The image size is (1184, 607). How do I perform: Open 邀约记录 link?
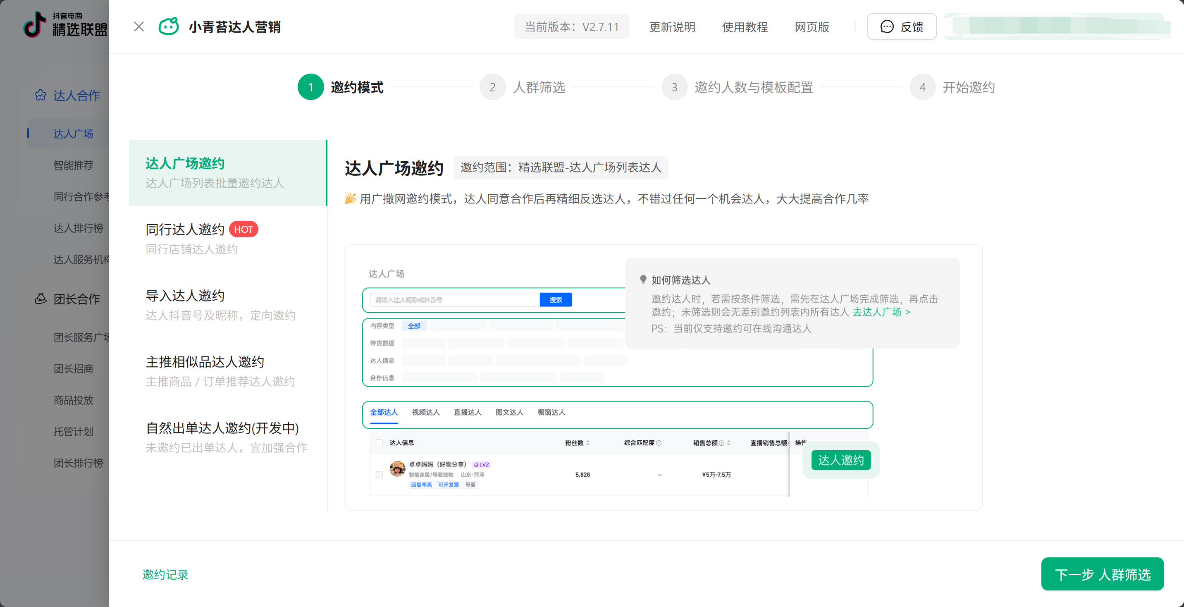coord(165,574)
